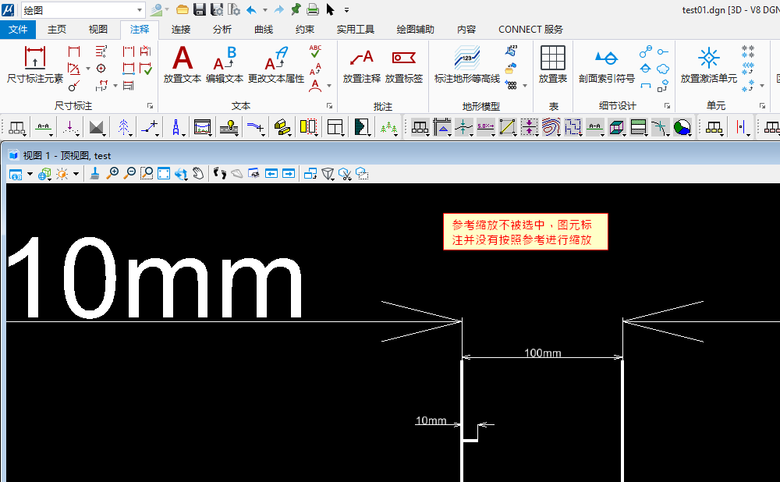Click the revision cloud icon in 细节设计
Image resolution: width=780 pixels, height=482 pixels.
point(662,69)
